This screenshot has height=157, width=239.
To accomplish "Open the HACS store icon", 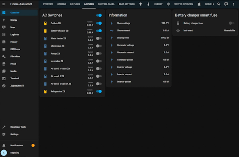I will 4,64.
